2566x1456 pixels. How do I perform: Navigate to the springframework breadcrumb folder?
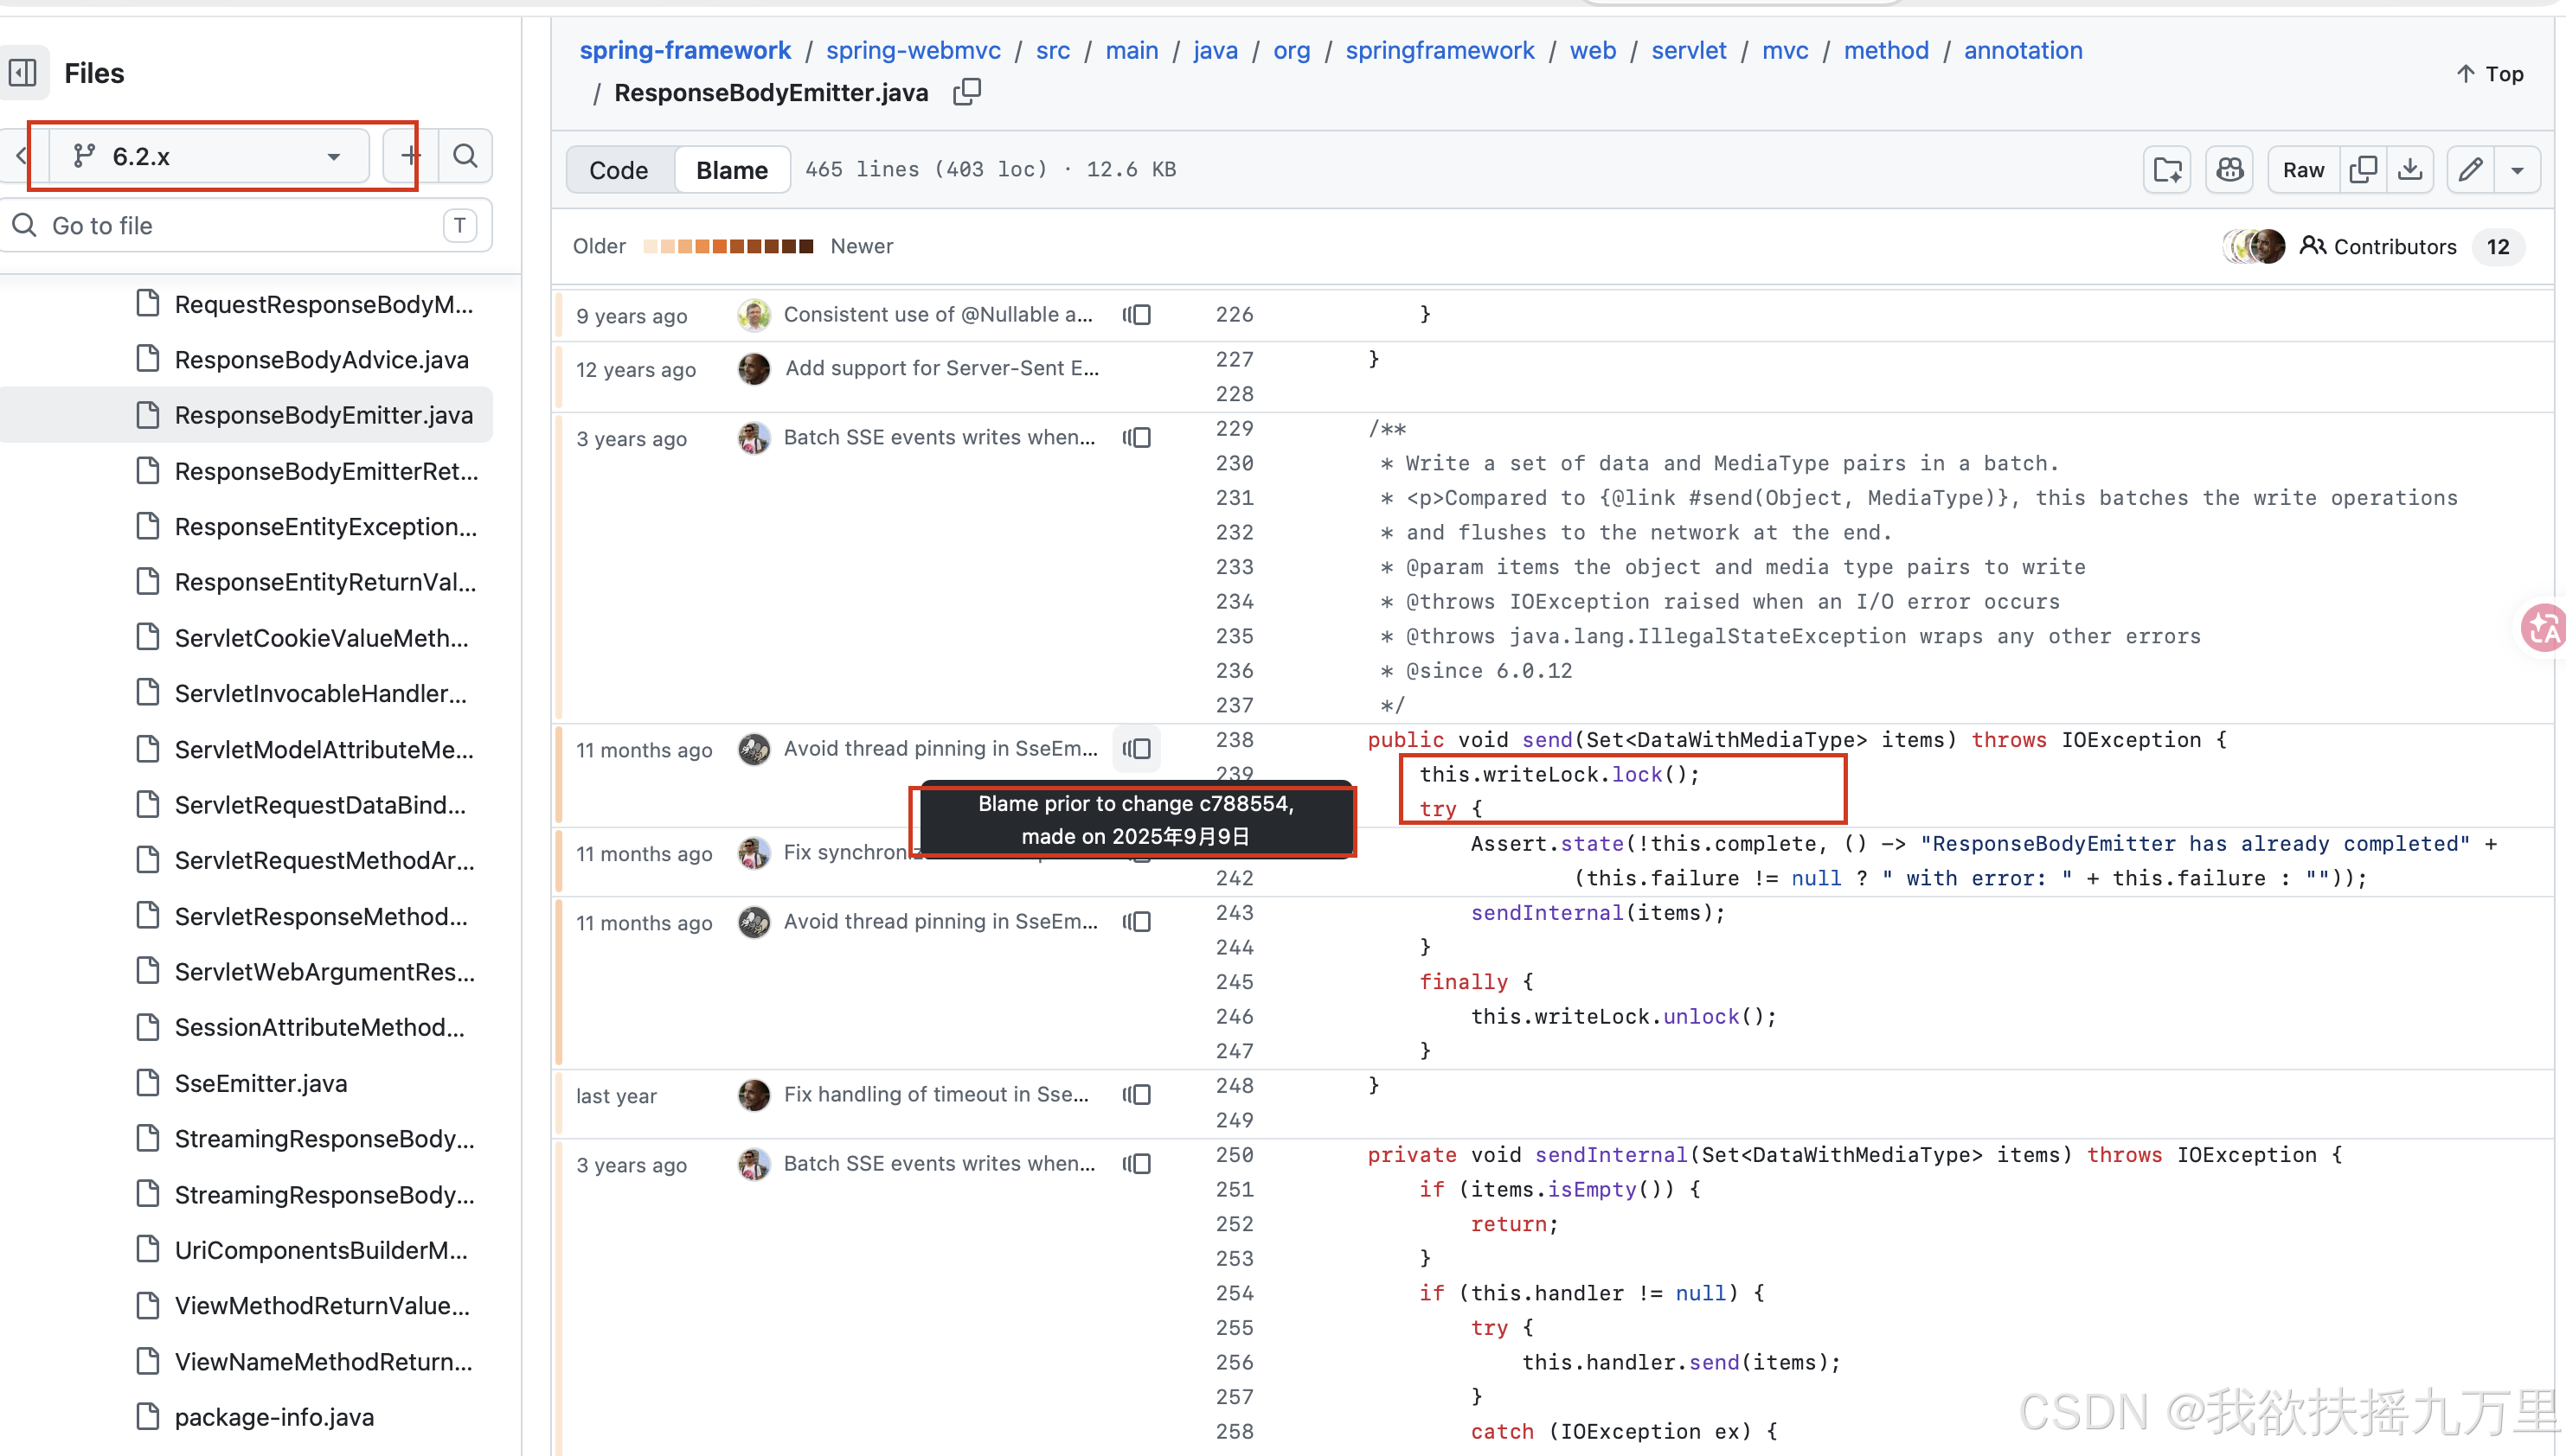coord(1440,50)
